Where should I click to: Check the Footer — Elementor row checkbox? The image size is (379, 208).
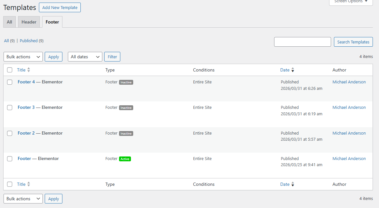(10, 158)
